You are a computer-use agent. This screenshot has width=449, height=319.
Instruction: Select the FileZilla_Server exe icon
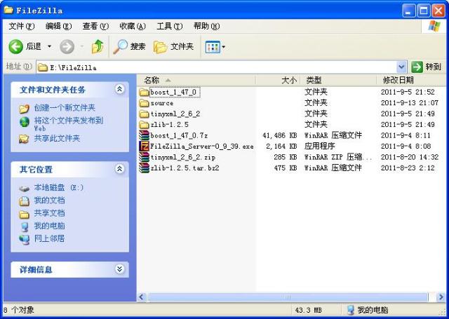tap(144, 147)
